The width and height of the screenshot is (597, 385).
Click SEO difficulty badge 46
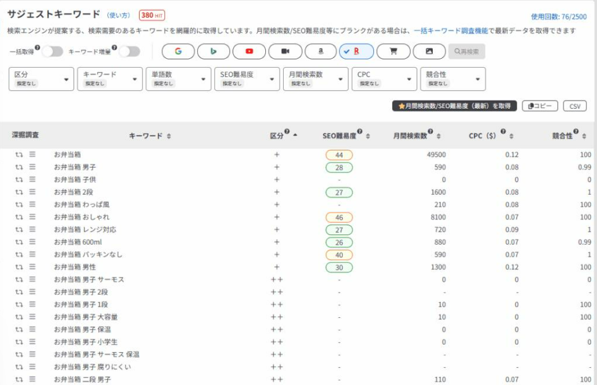pos(339,217)
